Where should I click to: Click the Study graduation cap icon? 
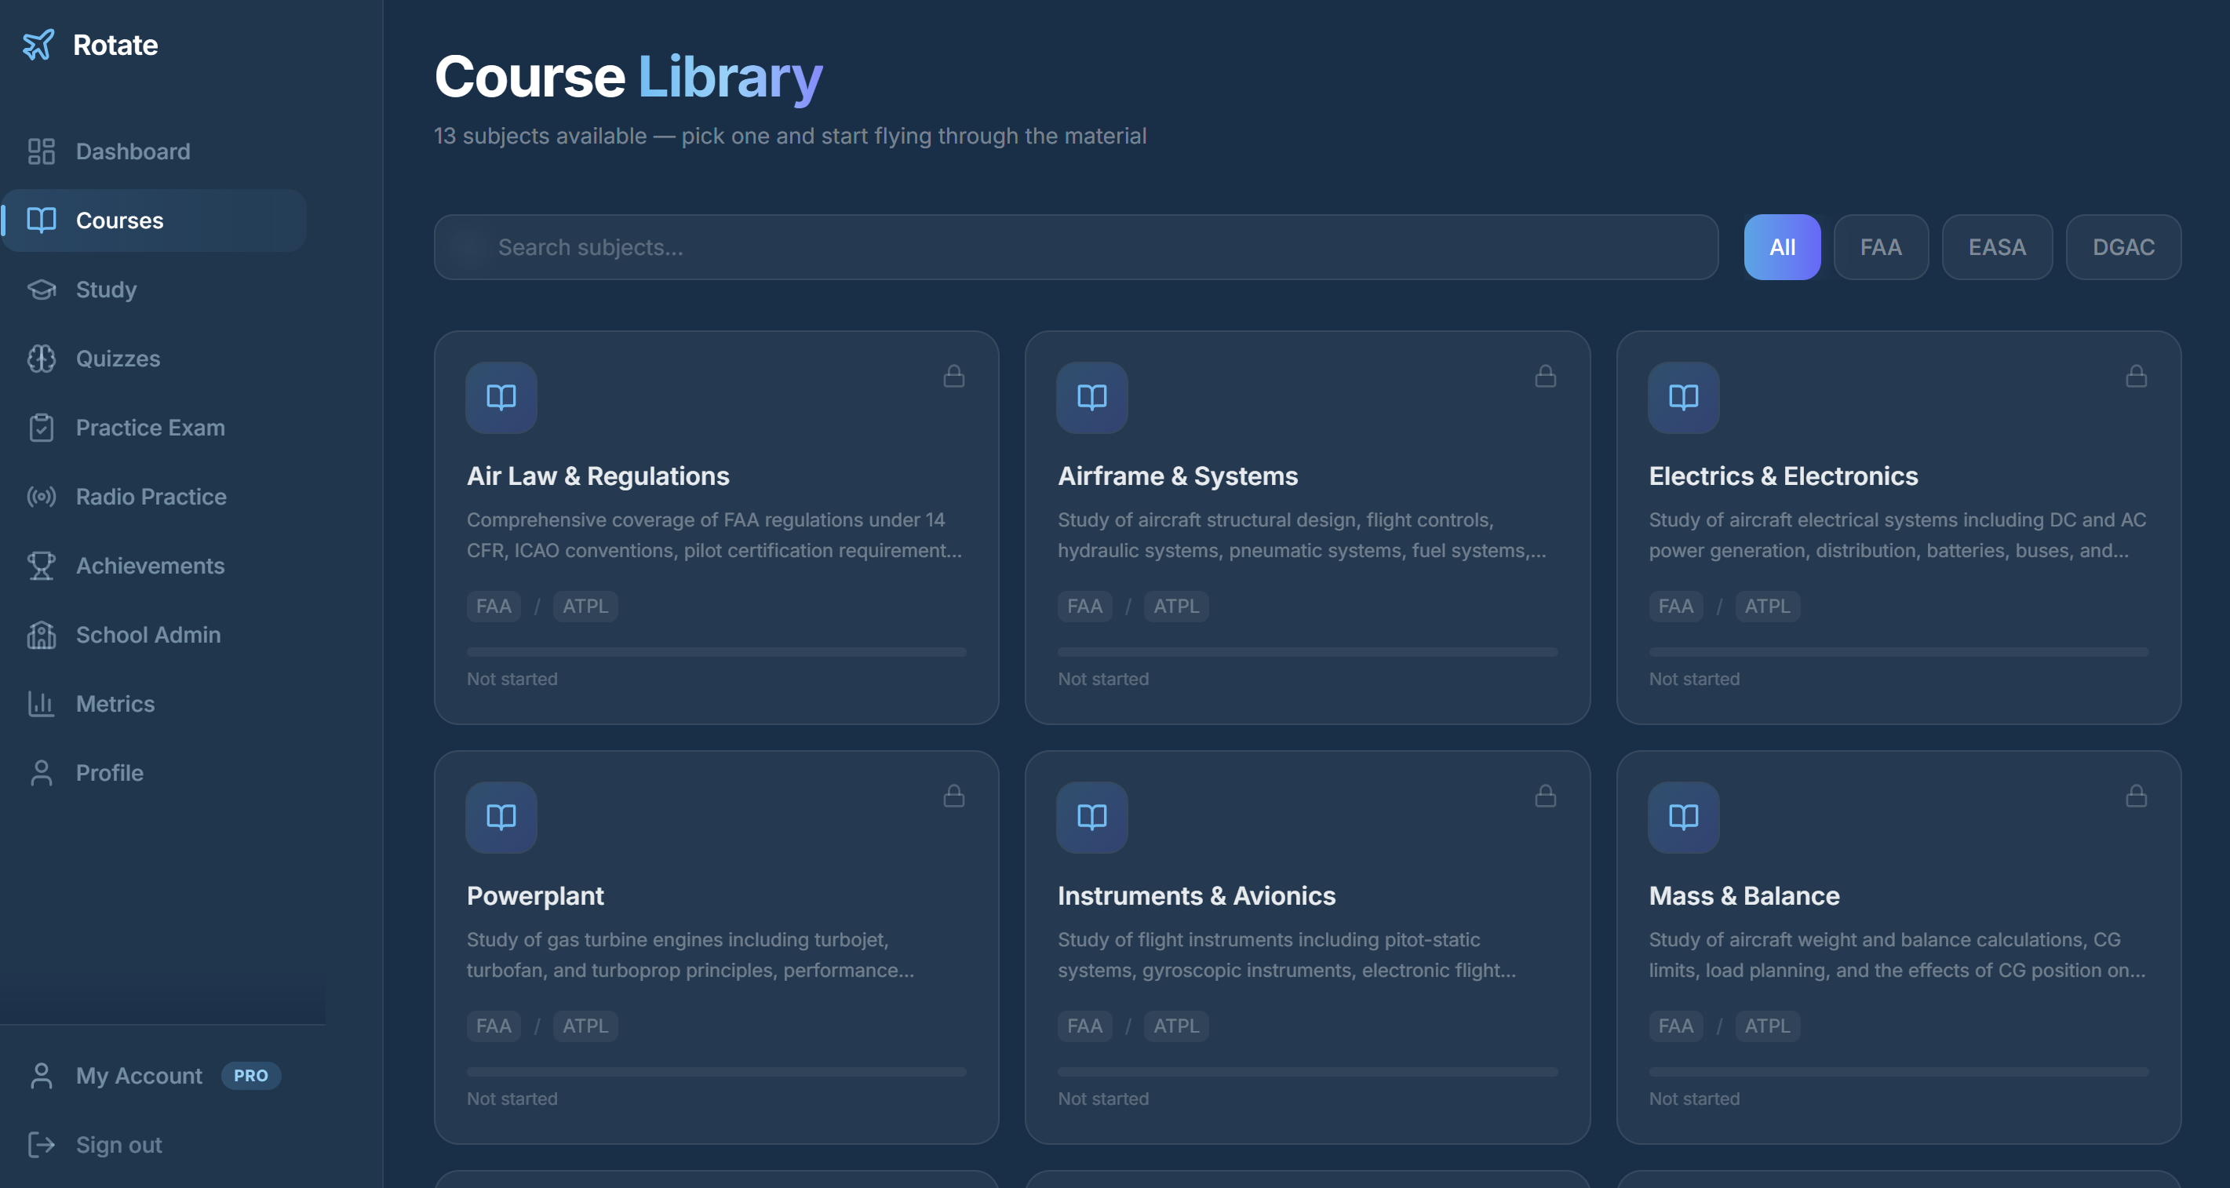41,290
